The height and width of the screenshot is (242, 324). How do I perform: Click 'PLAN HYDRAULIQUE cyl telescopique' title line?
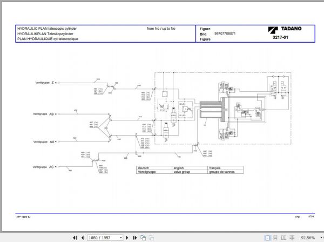point(48,39)
